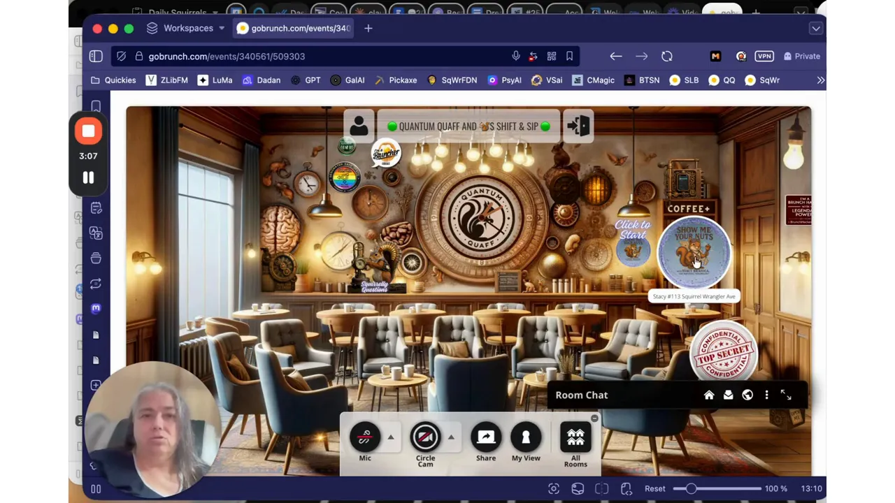Click the globe icon beside Room Chat
This screenshot has width=895, height=503.
(747, 395)
